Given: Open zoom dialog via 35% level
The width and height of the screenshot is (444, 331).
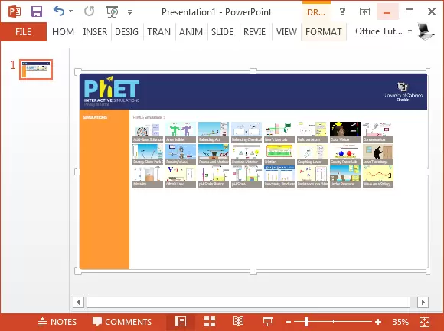Looking at the screenshot, I should point(400,322).
